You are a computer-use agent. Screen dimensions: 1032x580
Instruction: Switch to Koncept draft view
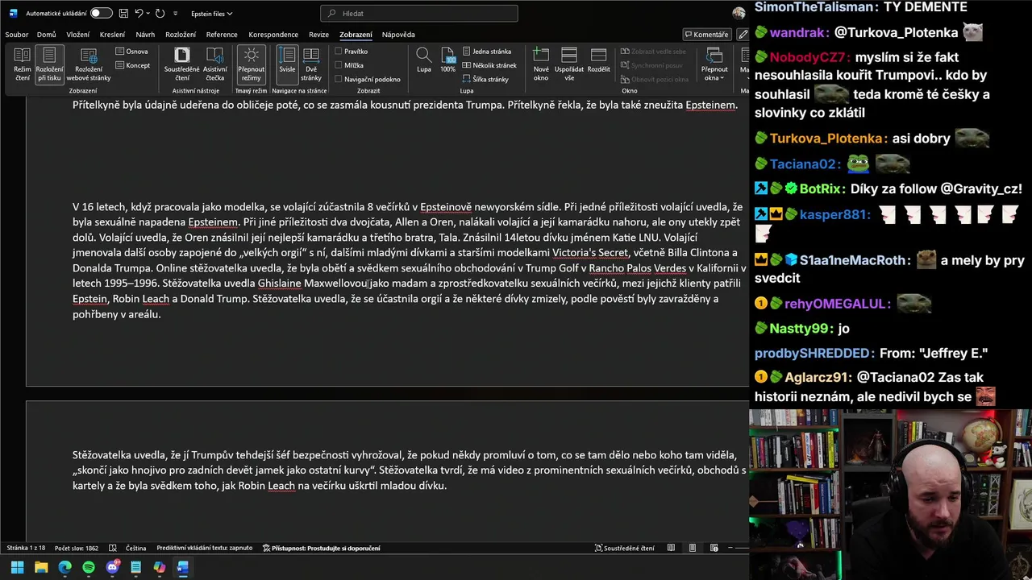pyautogui.click(x=133, y=65)
